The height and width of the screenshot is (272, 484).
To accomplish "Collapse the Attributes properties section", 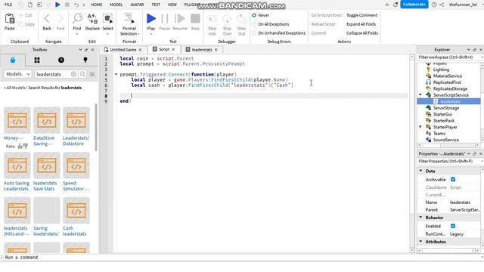I will point(420,242).
